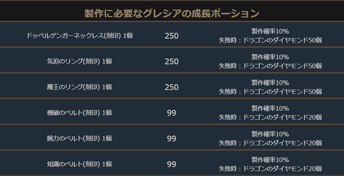Click the 失敗時 text in 気迫のリング row
The image size is (344, 176).
click(x=270, y=66)
